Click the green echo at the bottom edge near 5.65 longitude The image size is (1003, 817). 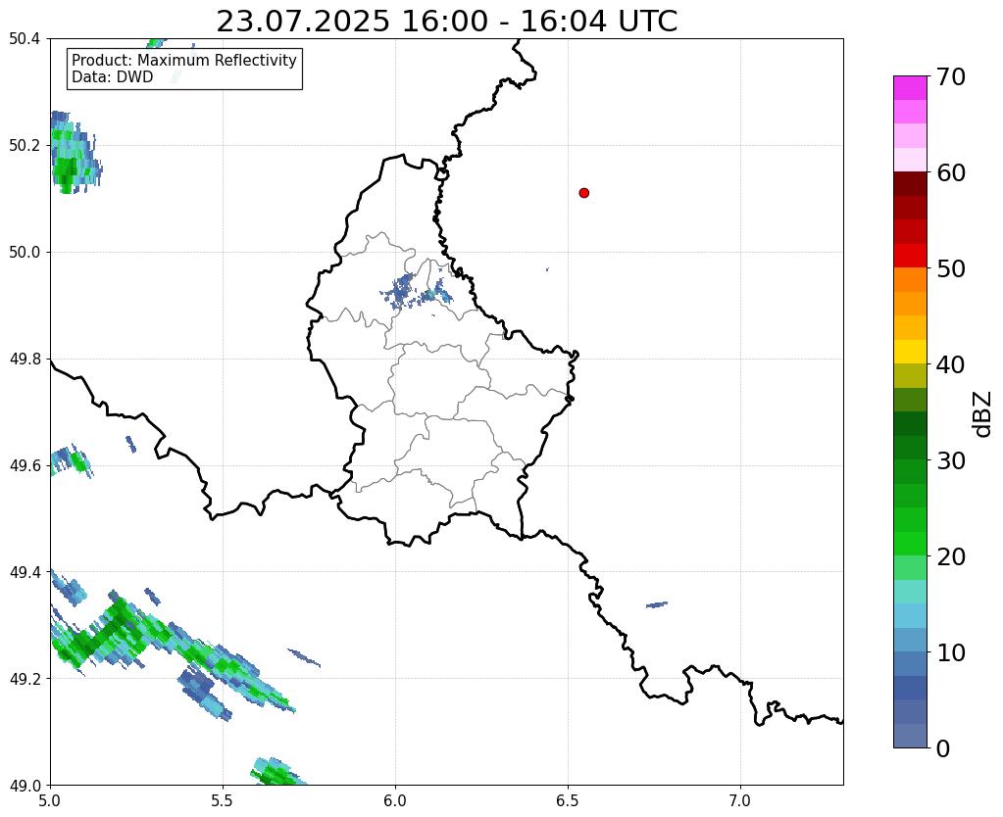[277, 772]
